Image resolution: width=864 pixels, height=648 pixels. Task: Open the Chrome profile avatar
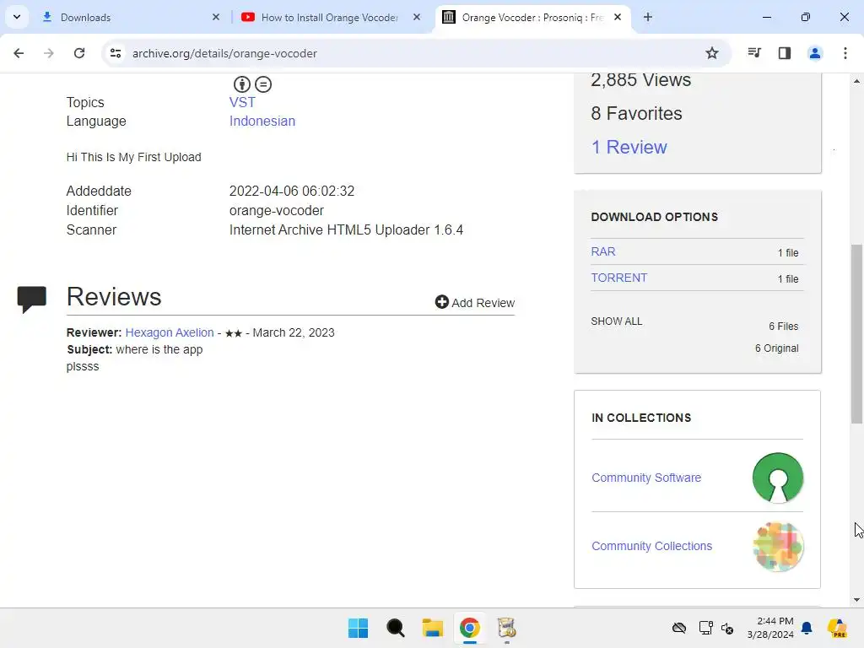(x=815, y=53)
